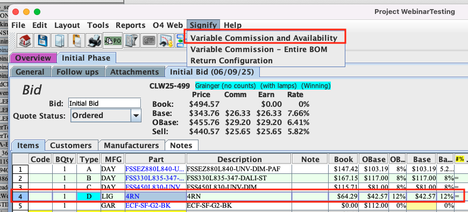Click the Bid name input field
Screen dimensions: 468x212
pos(104,104)
